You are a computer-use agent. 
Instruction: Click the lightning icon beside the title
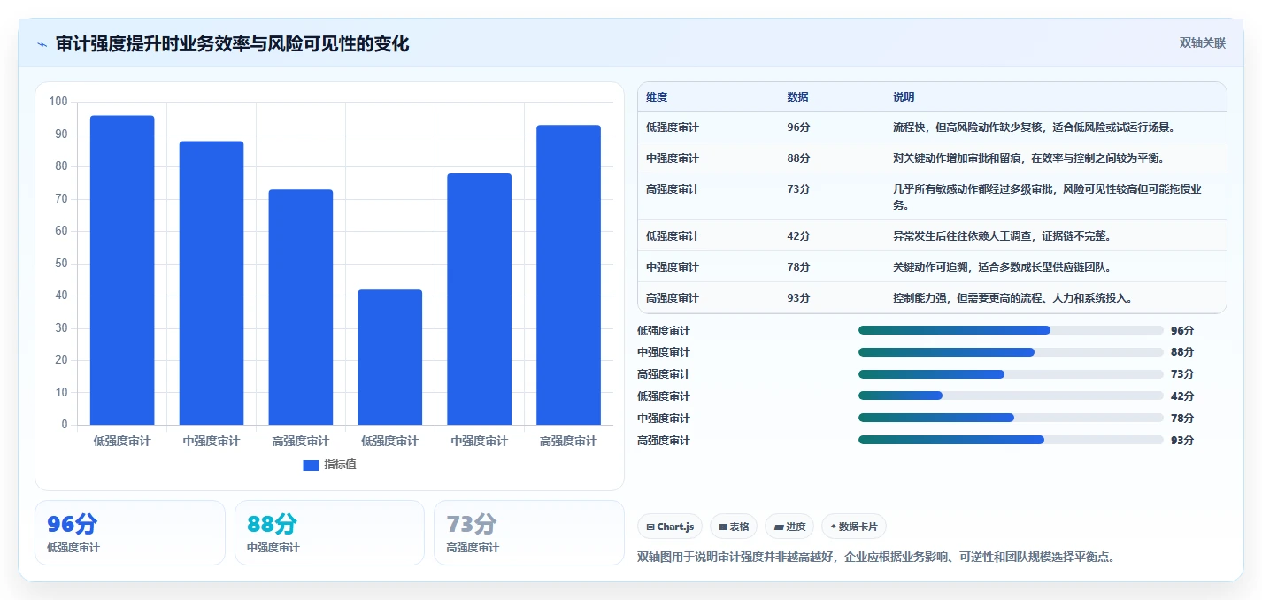pos(42,45)
